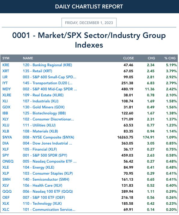The width and height of the screenshot is (179, 215).
Task: Open Technology (XLK) chart link
Action: (42, 204)
